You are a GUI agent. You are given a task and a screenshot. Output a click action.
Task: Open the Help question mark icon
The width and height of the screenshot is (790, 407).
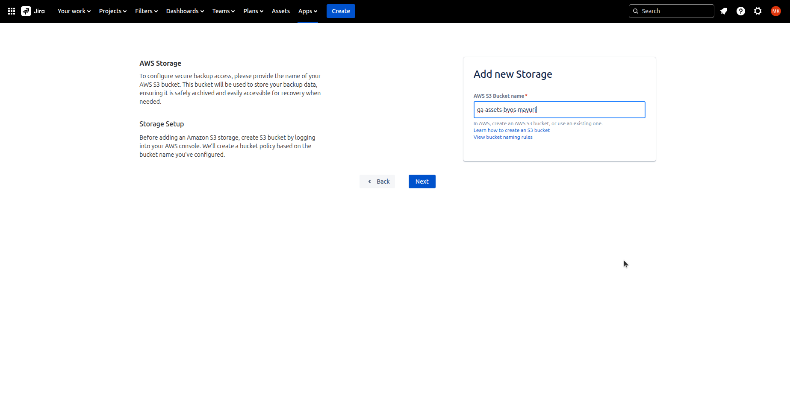point(741,11)
